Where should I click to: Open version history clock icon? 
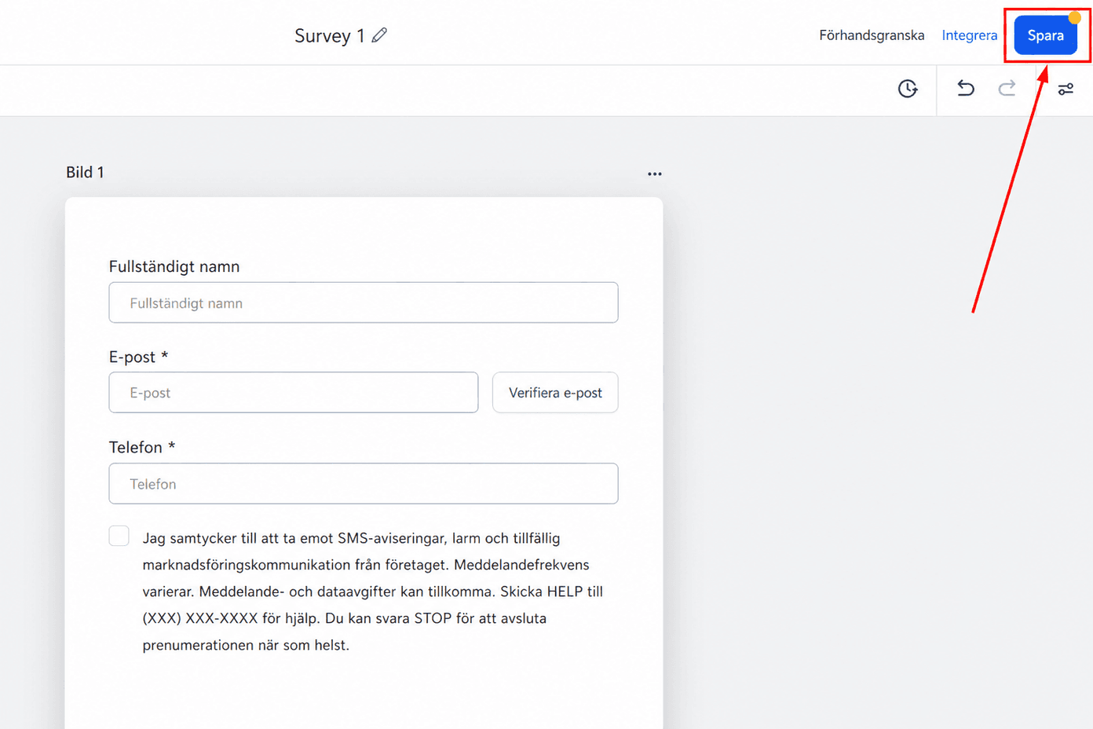coord(908,89)
